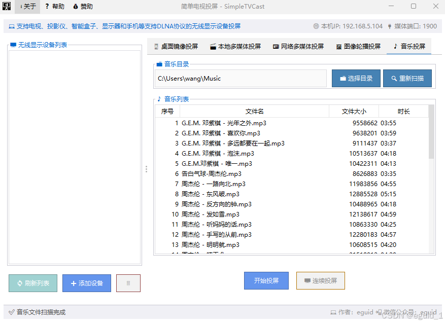Click duration 05:15
445x323 pixels.
(x=388, y=194)
